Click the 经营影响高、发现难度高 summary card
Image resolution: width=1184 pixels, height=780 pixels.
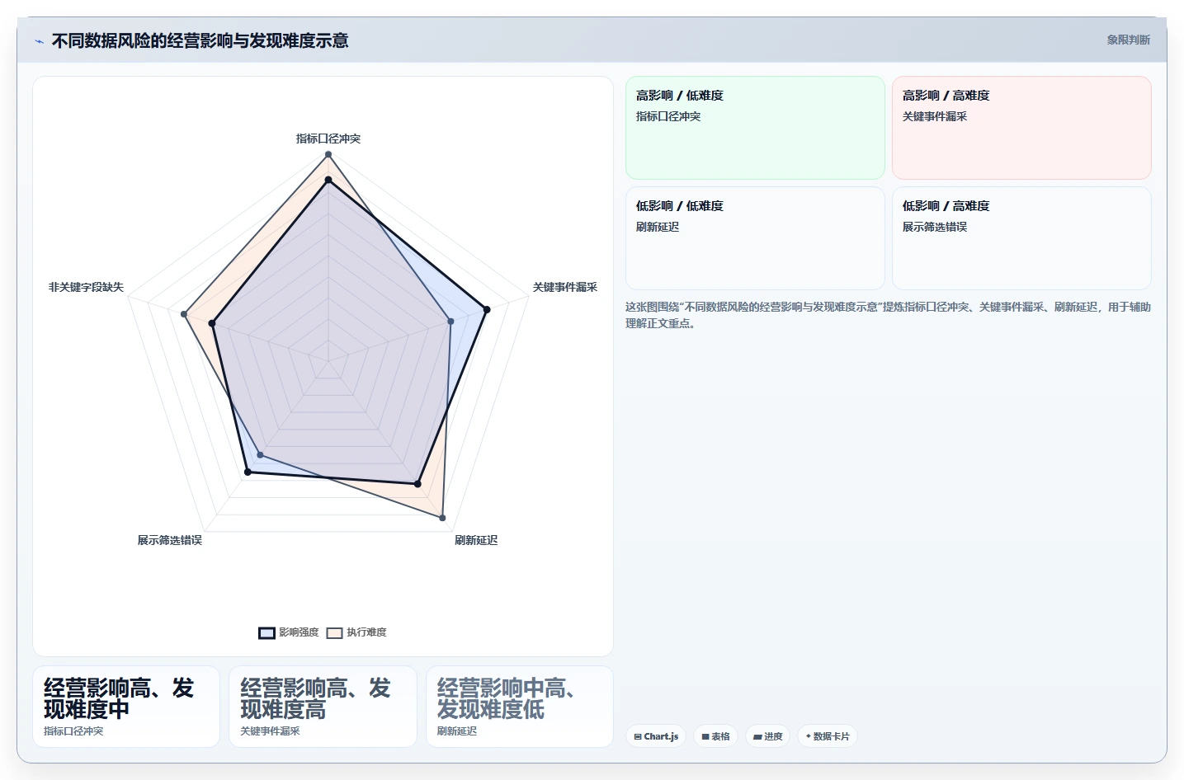323,707
